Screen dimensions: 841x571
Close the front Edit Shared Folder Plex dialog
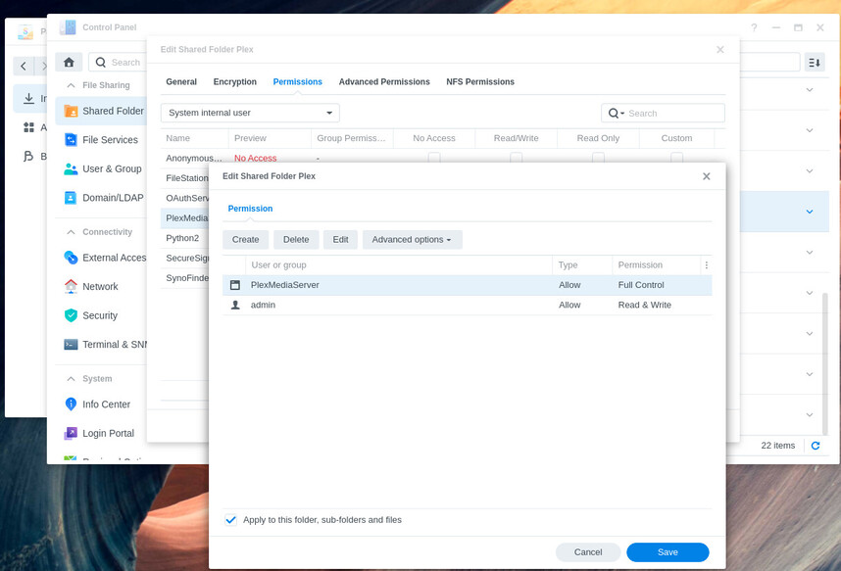[707, 176]
